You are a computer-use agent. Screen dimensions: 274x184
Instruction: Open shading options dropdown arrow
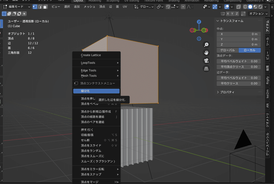(x=265, y=7)
